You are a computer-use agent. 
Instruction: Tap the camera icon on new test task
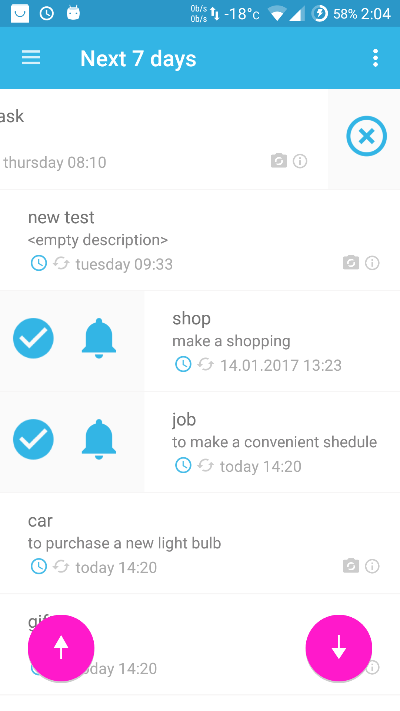coord(351,263)
